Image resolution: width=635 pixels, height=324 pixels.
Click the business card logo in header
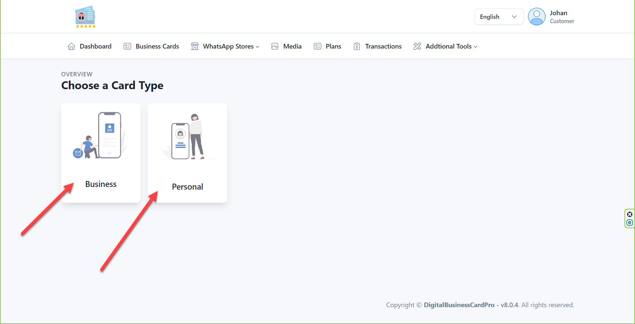[x=85, y=17]
